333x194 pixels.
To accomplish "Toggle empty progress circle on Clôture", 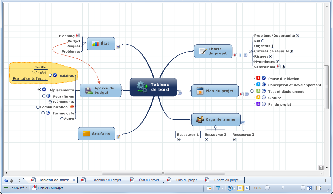I will click(263, 97).
